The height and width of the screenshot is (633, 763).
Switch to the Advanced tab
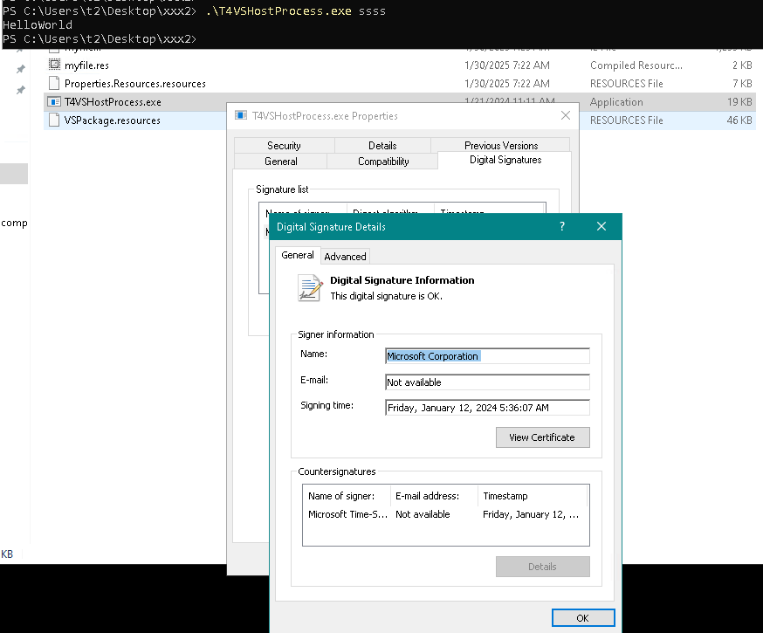coord(346,256)
